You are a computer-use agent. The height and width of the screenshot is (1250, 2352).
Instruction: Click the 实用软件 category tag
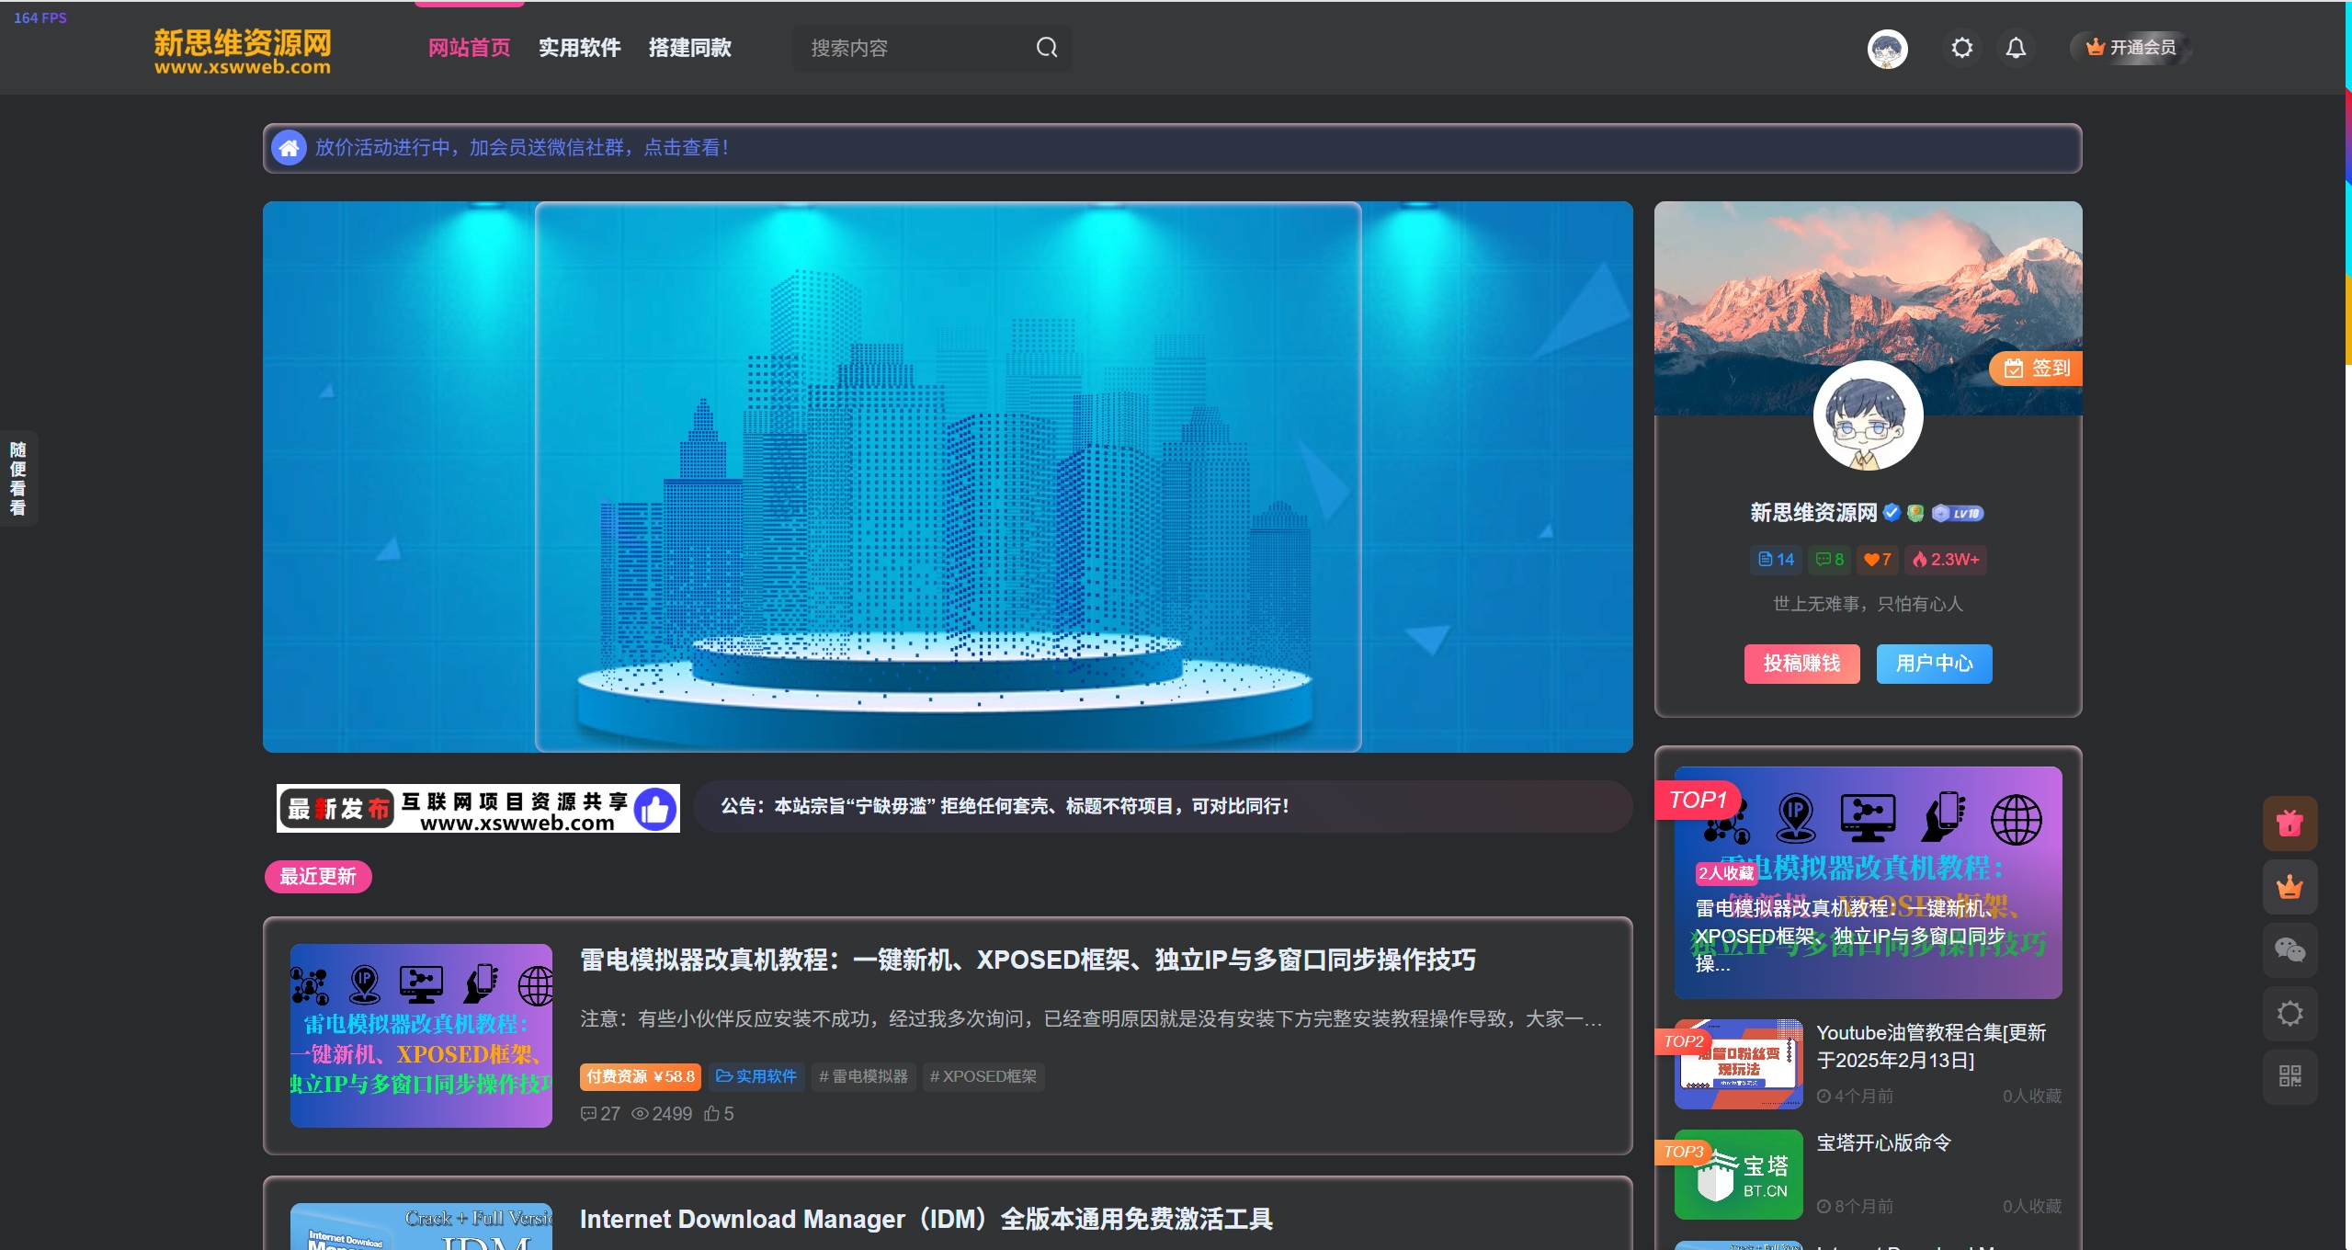(x=756, y=1077)
